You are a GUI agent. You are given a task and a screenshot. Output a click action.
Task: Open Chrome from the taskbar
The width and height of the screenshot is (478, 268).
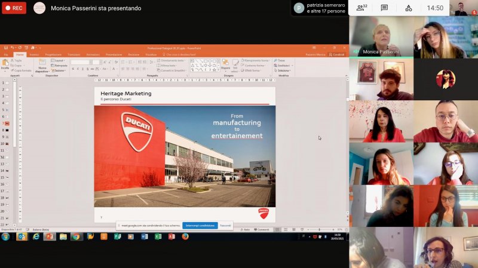pos(76,236)
